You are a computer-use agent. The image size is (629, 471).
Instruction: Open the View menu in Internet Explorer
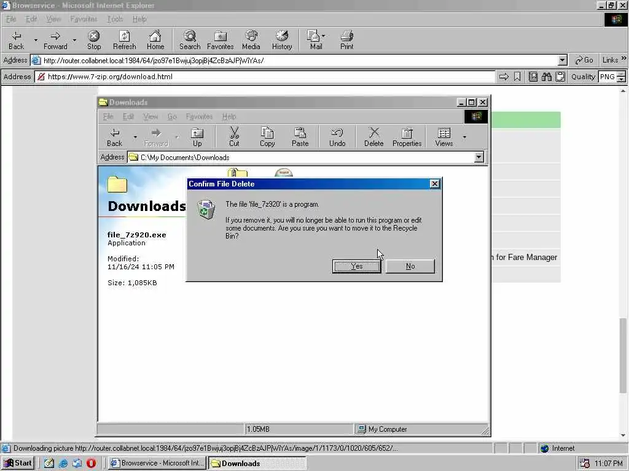click(x=53, y=19)
